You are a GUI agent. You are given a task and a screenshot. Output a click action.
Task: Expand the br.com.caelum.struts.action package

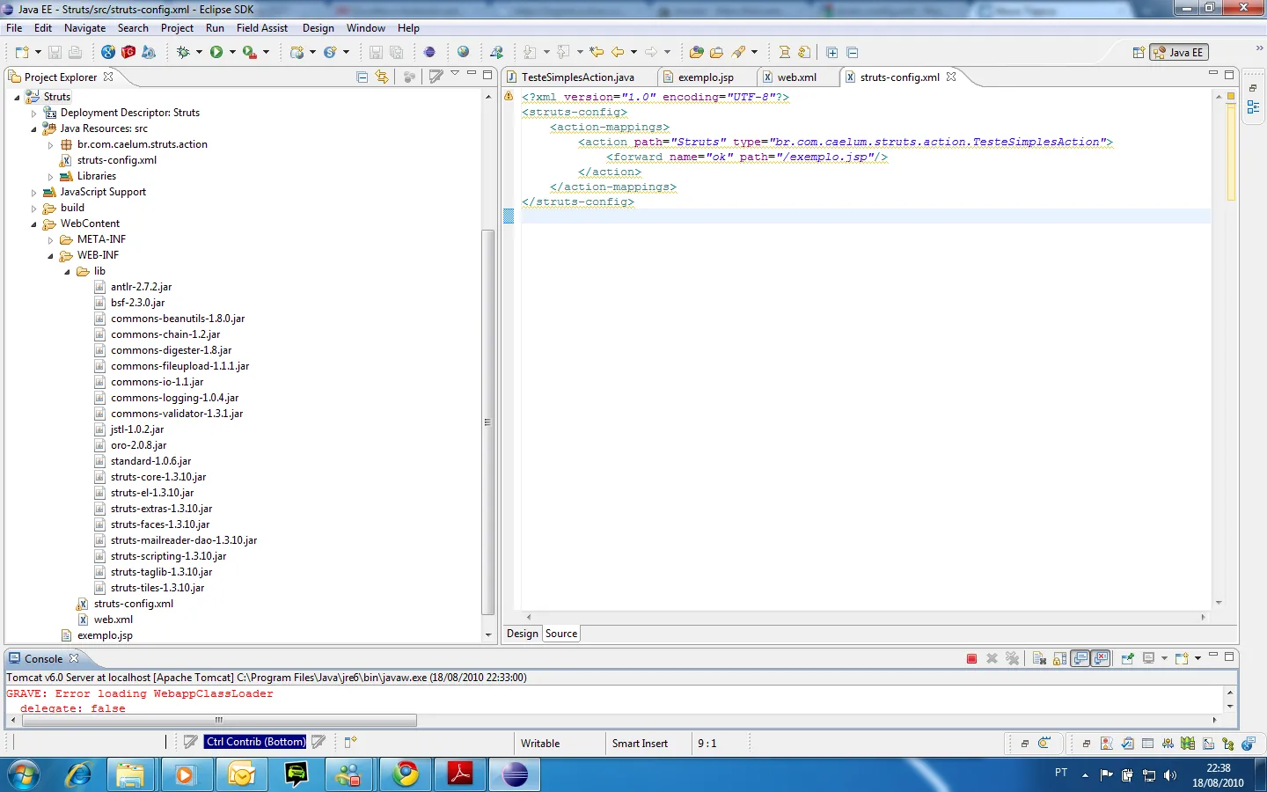point(50,145)
